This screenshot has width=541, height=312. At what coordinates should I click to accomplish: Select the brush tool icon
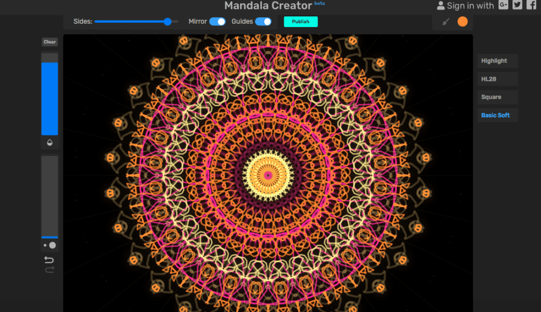(446, 22)
